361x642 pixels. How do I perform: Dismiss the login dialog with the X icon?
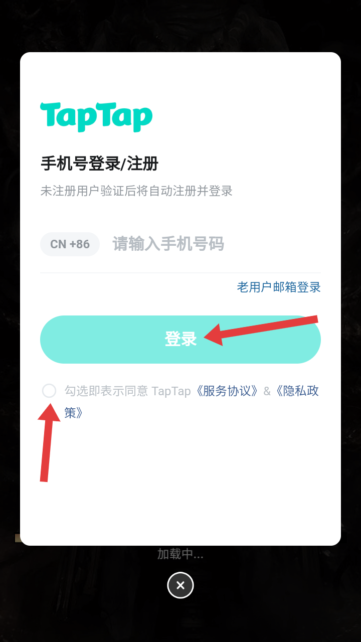[180, 585]
